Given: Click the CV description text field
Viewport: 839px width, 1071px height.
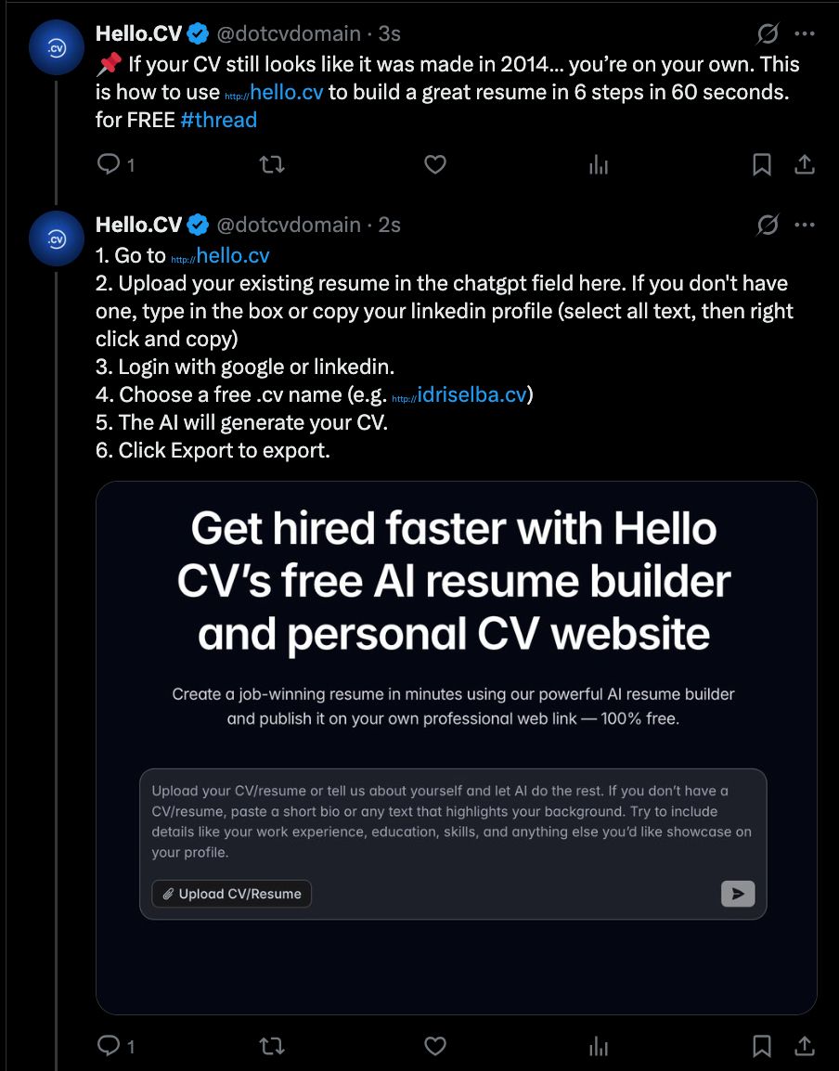Looking at the screenshot, I should (x=452, y=821).
